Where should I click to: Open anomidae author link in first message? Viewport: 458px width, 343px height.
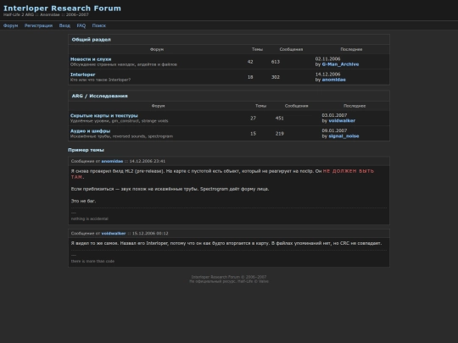(112, 161)
